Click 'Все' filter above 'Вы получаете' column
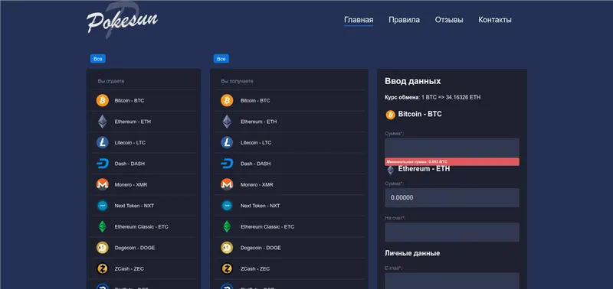This screenshot has height=289, width=613. coord(221,59)
